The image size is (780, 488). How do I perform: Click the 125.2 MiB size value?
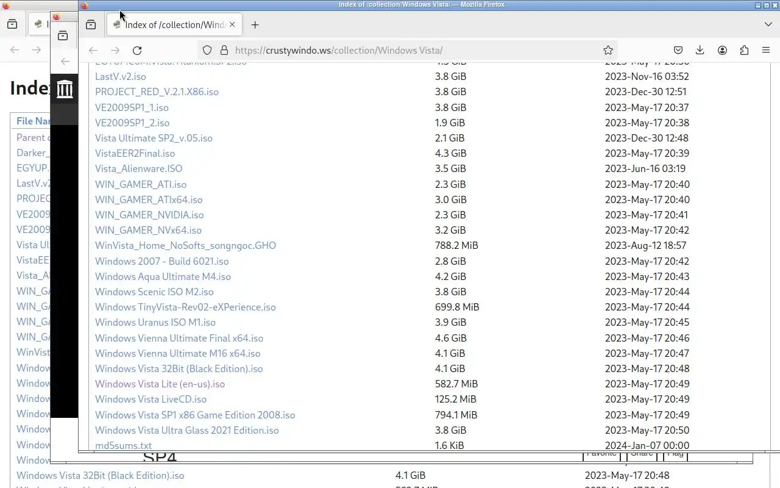tap(455, 399)
